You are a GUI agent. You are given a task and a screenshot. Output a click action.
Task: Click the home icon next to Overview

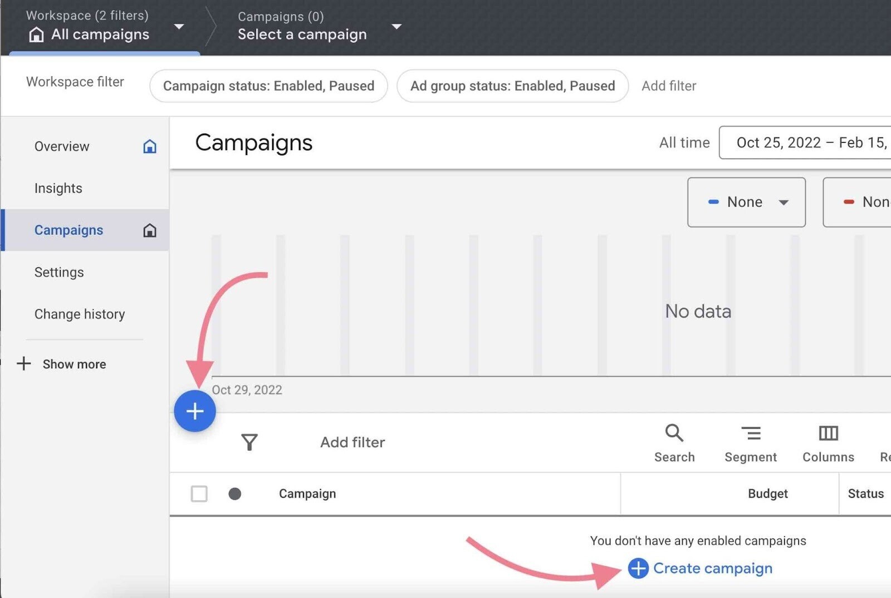pos(150,146)
